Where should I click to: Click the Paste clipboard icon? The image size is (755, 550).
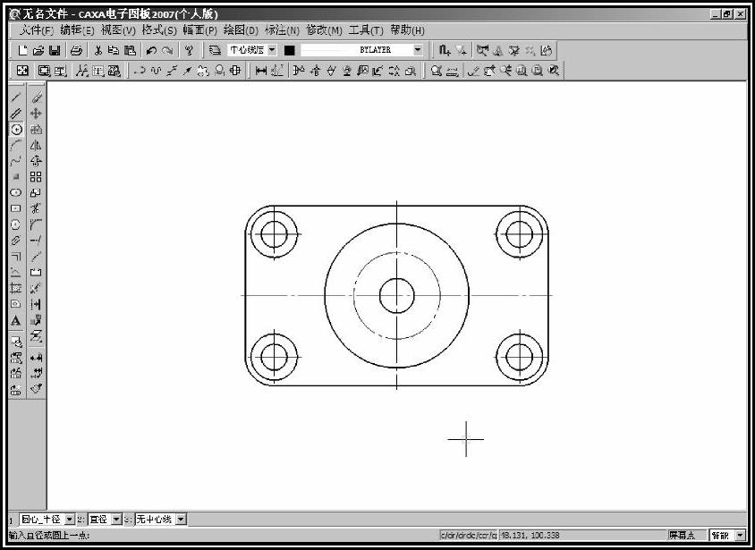[x=130, y=50]
